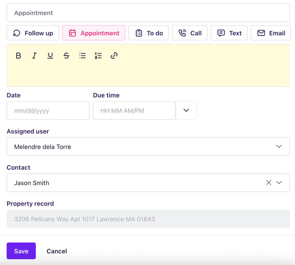295x265 pixels.
Task: Select the Follow up task type
Action: tap(33, 33)
